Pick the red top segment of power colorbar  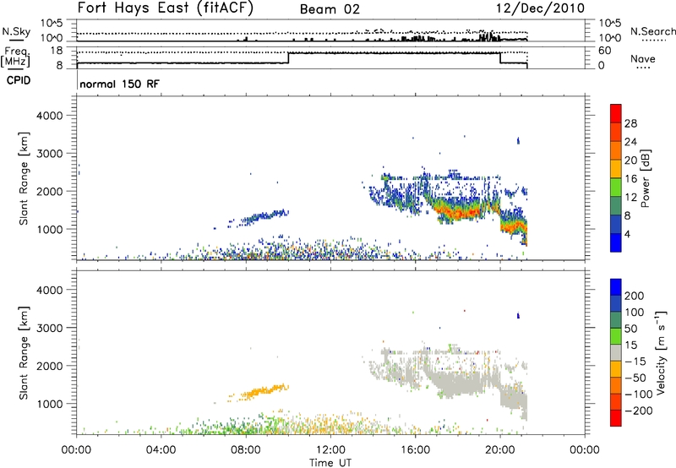point(616,113)
